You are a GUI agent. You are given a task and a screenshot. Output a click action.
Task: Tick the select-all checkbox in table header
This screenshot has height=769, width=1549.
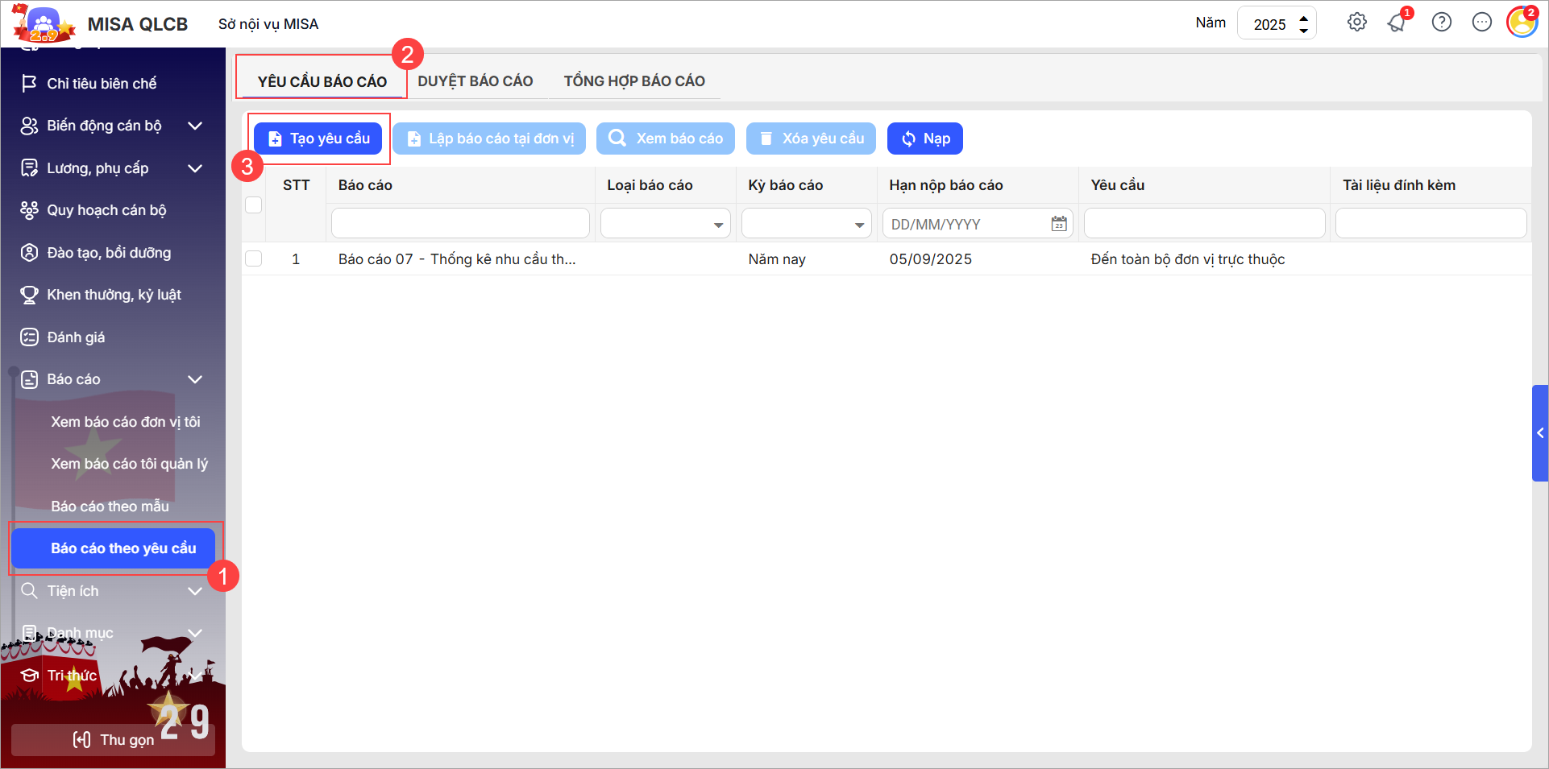click(254, 205)
